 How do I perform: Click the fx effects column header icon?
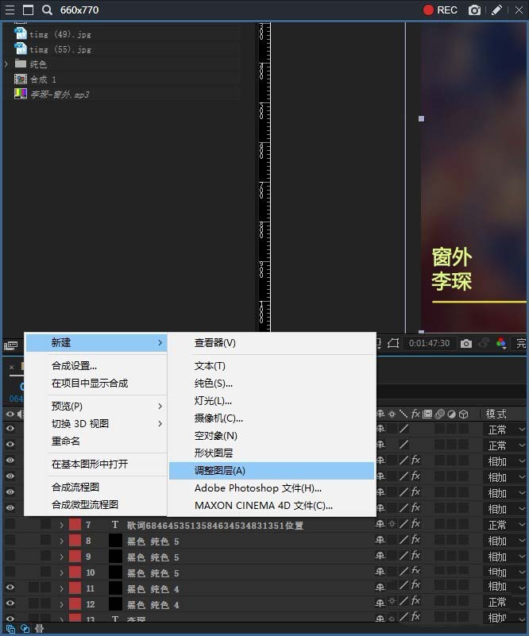[x=415, y=414]
